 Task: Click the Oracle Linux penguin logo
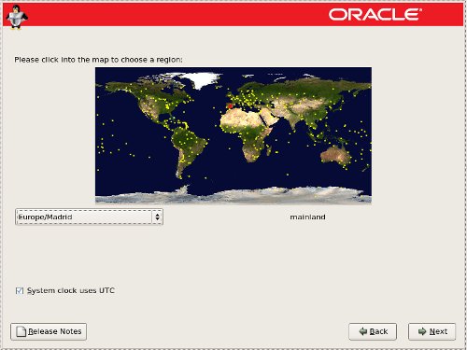pos(17,18)
